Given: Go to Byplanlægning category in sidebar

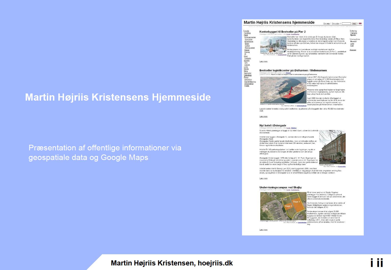Looking at the screenshot, I should [x=250, y=82].
